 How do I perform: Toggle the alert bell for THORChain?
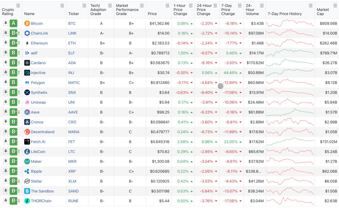(6, 201)
